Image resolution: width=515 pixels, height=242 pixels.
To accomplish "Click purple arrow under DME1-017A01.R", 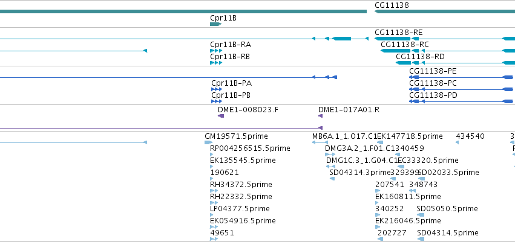I will tap(320, 116).
